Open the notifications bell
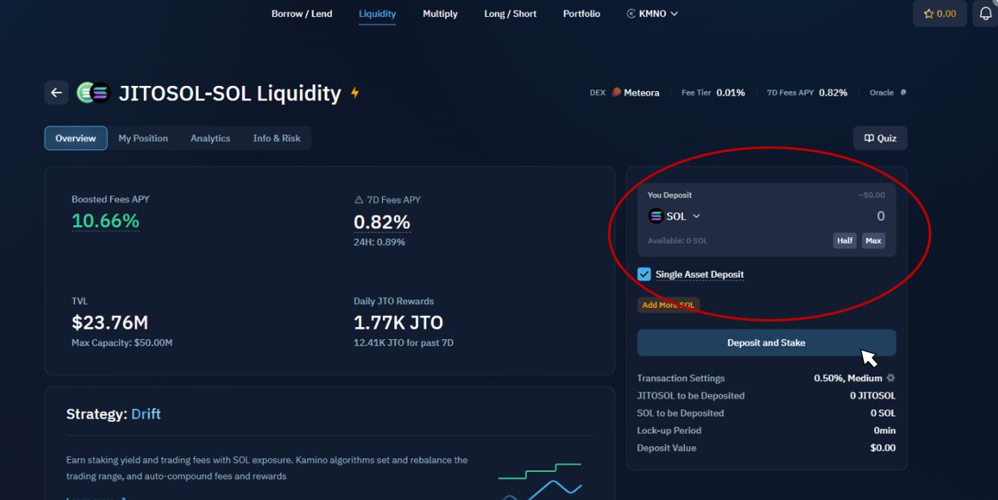Viewport: 998px width, 500px height. tap(985, 14)
